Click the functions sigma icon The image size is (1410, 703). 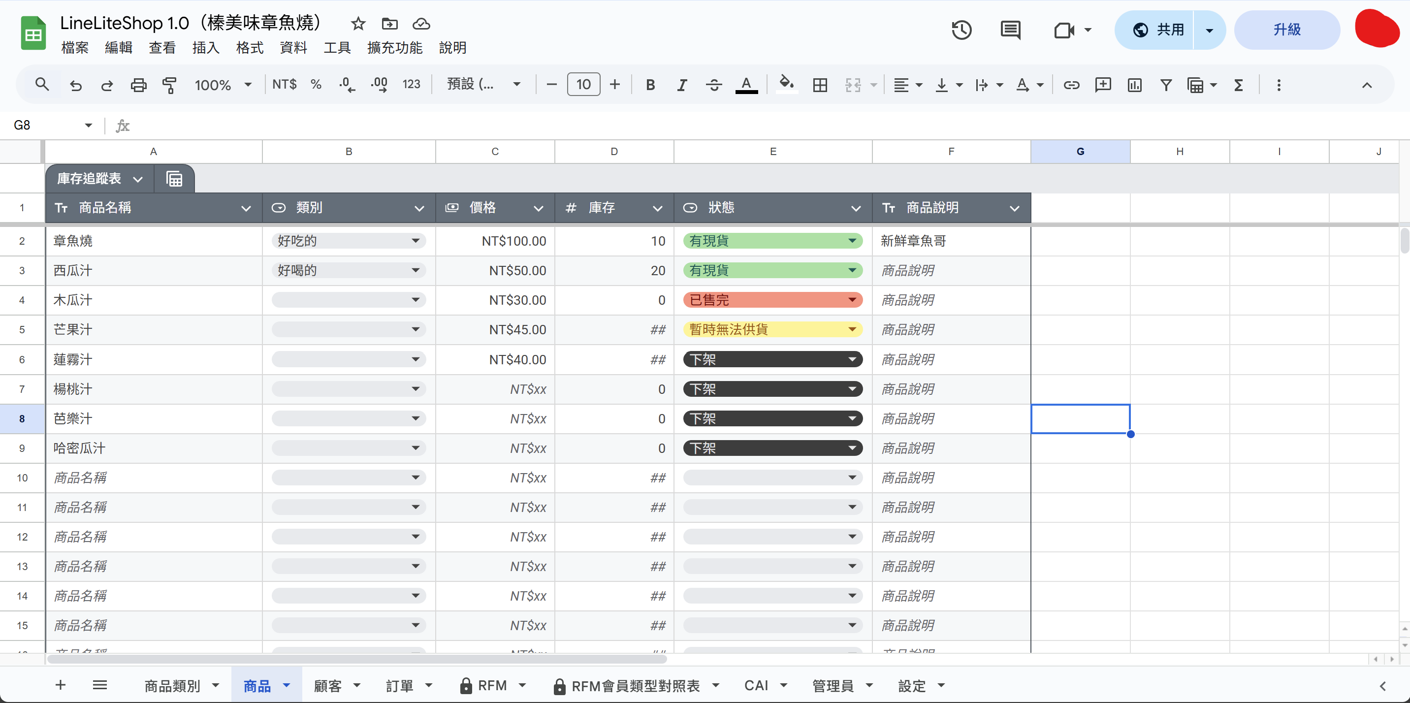(1239, 85)
